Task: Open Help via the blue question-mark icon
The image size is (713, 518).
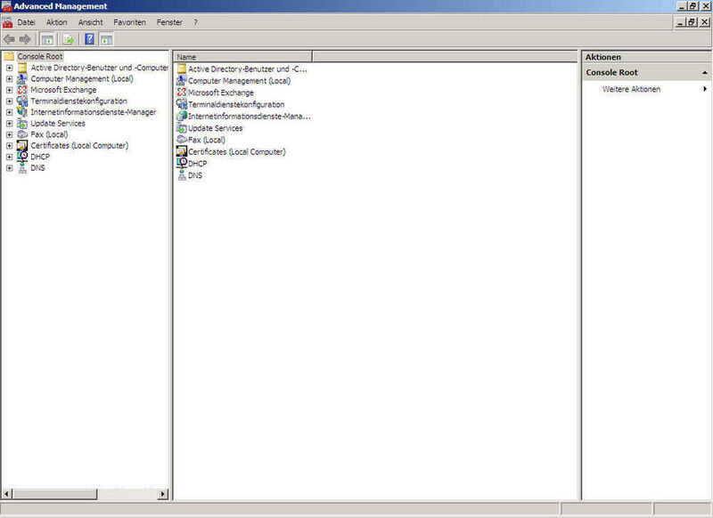Action: click(89, 39)
